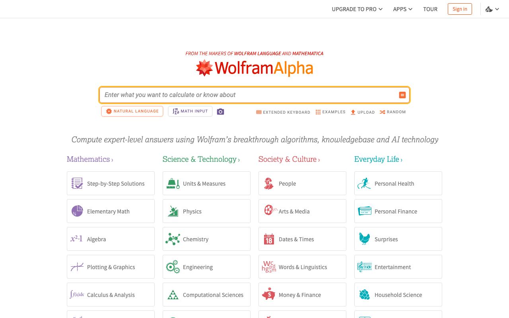Click the Household Science bubbles icon

pyautogui.click(x=365, y=295)
